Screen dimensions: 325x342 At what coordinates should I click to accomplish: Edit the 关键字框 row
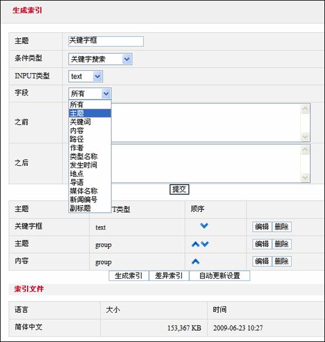[x=262, y=227]
